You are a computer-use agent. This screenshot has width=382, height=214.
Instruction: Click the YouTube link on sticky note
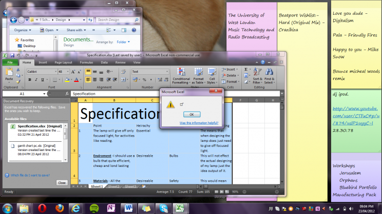[x=355, y=116]
